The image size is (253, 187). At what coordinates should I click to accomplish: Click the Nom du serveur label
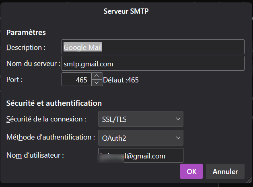33,64
